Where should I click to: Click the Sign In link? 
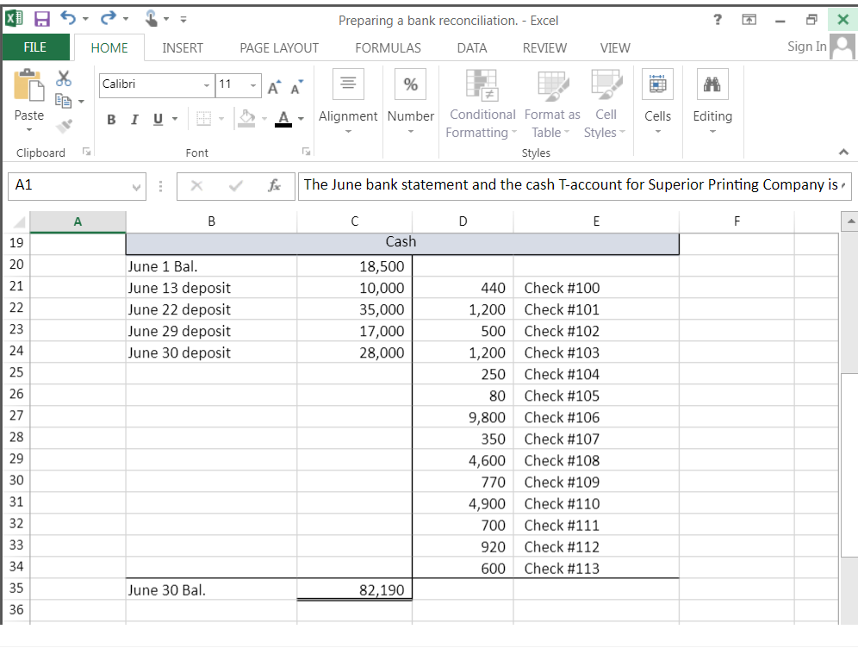click(x=806, y=47)
